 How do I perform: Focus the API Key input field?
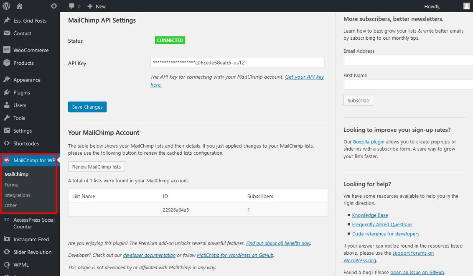coord(237,62)
